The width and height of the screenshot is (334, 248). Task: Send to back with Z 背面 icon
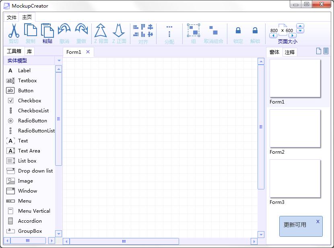(101, 30)
